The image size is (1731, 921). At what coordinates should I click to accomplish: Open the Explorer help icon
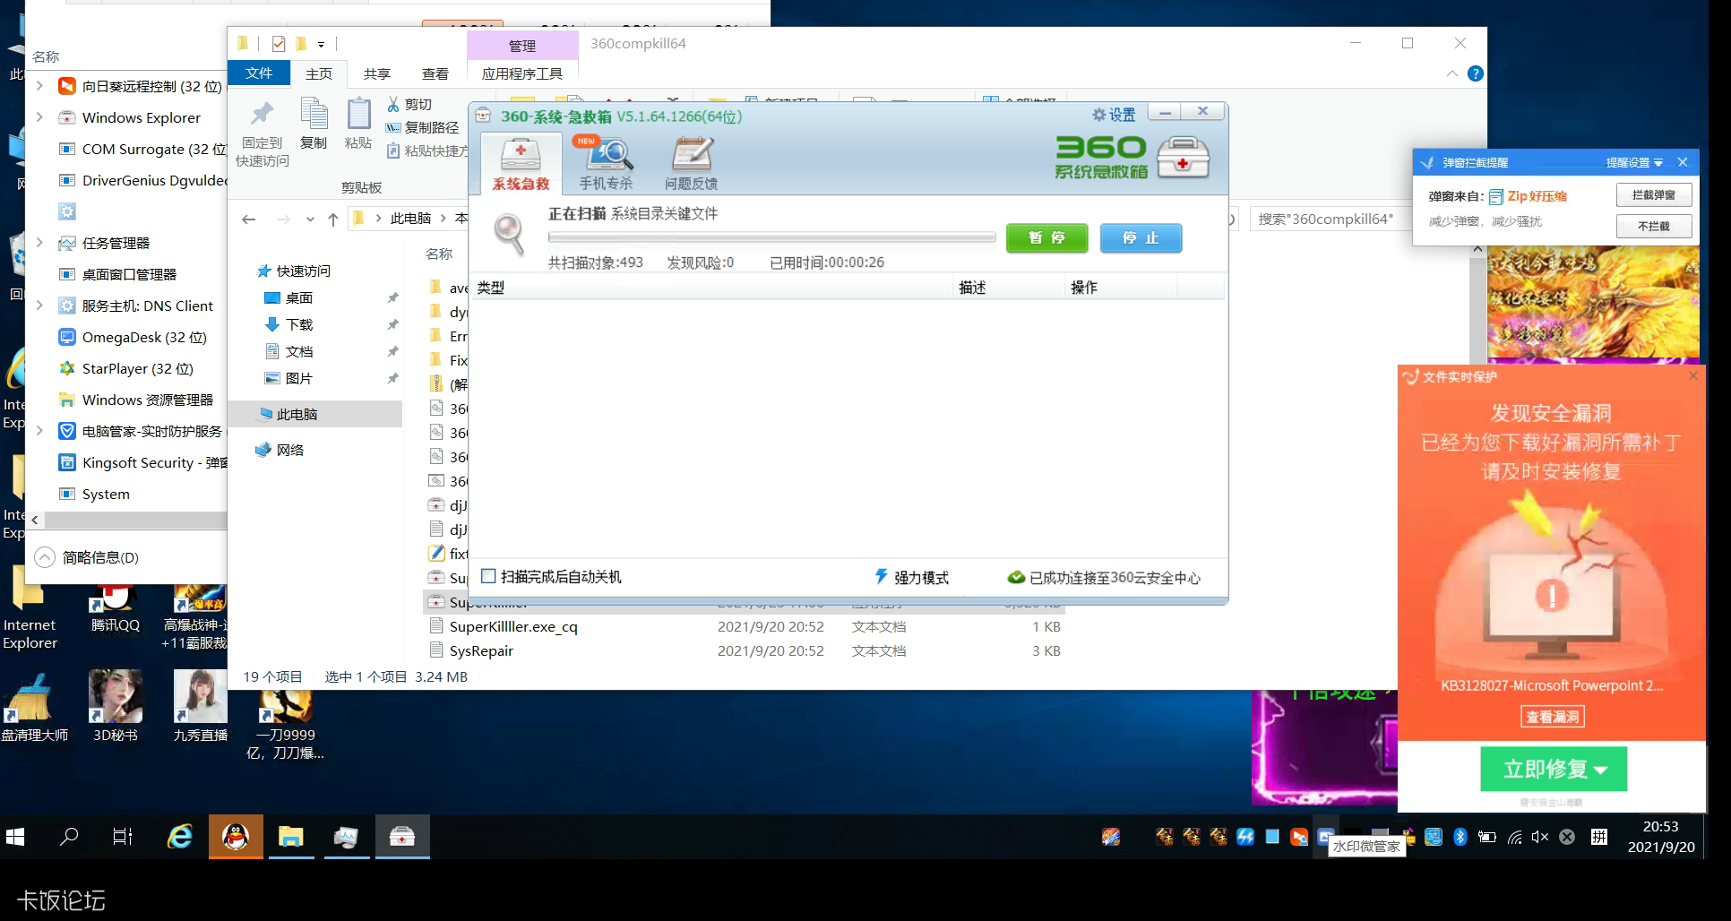(1475, 73)
